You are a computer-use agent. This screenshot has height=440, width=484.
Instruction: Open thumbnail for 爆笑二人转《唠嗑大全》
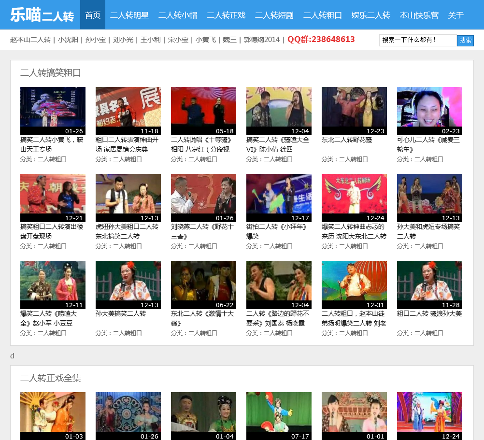coord(53,285)
